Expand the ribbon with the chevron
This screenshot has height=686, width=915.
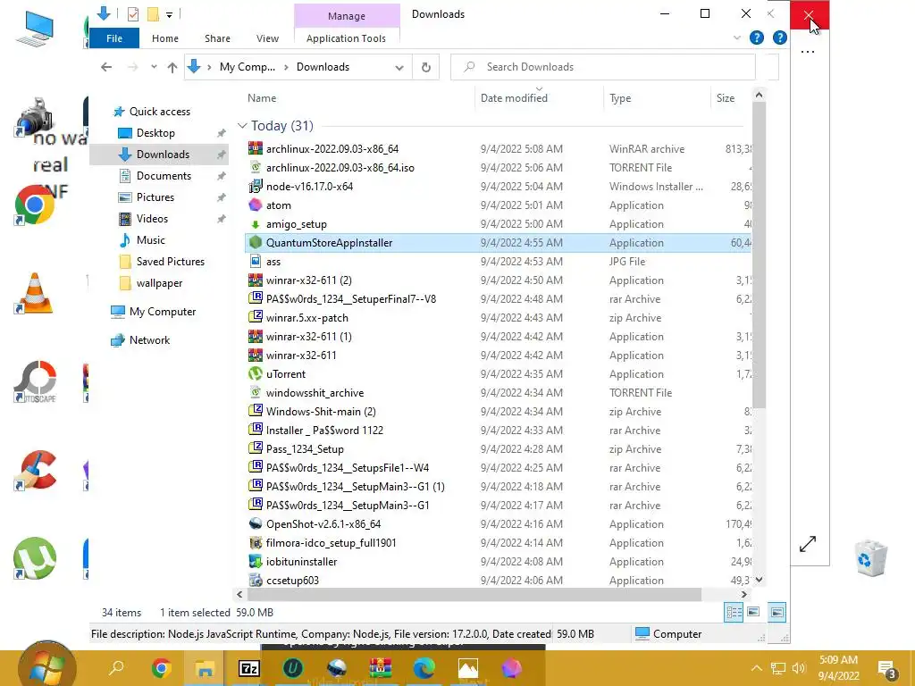coord(737,38)
